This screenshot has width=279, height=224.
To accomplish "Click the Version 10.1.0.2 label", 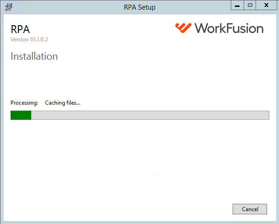I will pos(29,39).
